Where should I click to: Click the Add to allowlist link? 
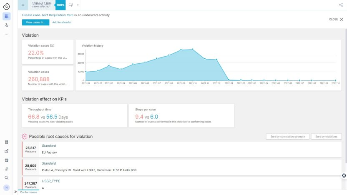[x=62, y=22]
